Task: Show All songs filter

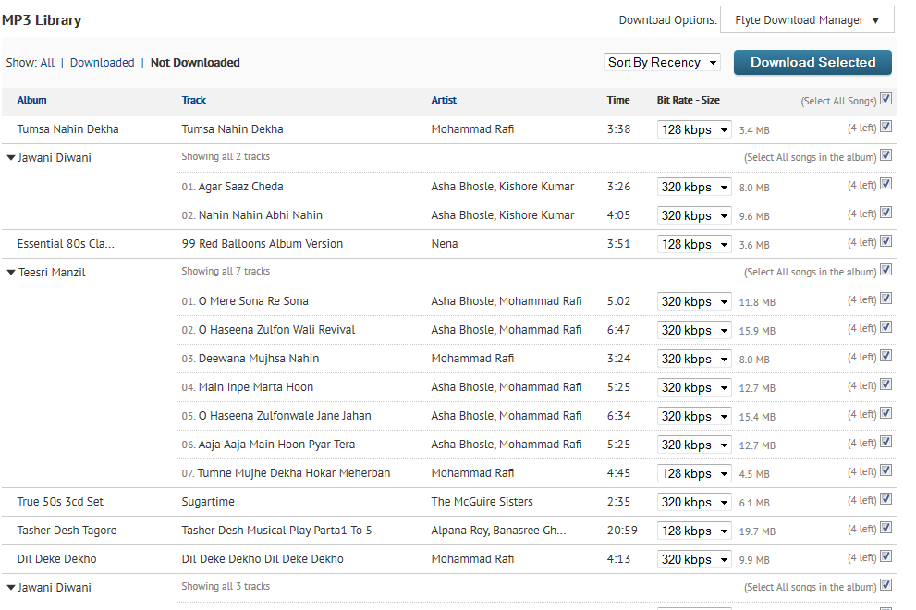Action: [x=46, y=63]
